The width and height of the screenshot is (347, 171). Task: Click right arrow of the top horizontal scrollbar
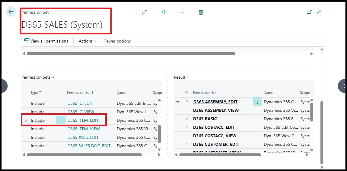(x=311, y=53)
